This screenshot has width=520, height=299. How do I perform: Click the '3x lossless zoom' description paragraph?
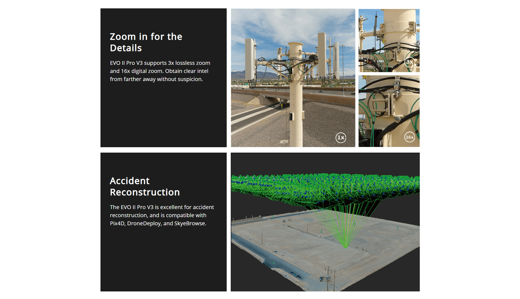point(160,71)
